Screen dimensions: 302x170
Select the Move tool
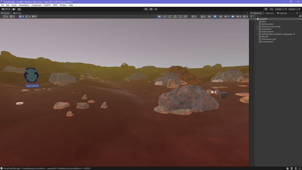pos(165,17)
